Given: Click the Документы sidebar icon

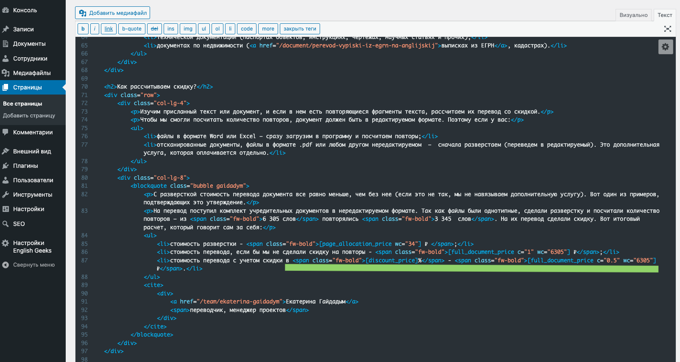Looking at the screenshot, I should [6, 44].
